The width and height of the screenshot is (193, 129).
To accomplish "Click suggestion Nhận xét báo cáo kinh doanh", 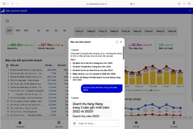I will [94, 74].
